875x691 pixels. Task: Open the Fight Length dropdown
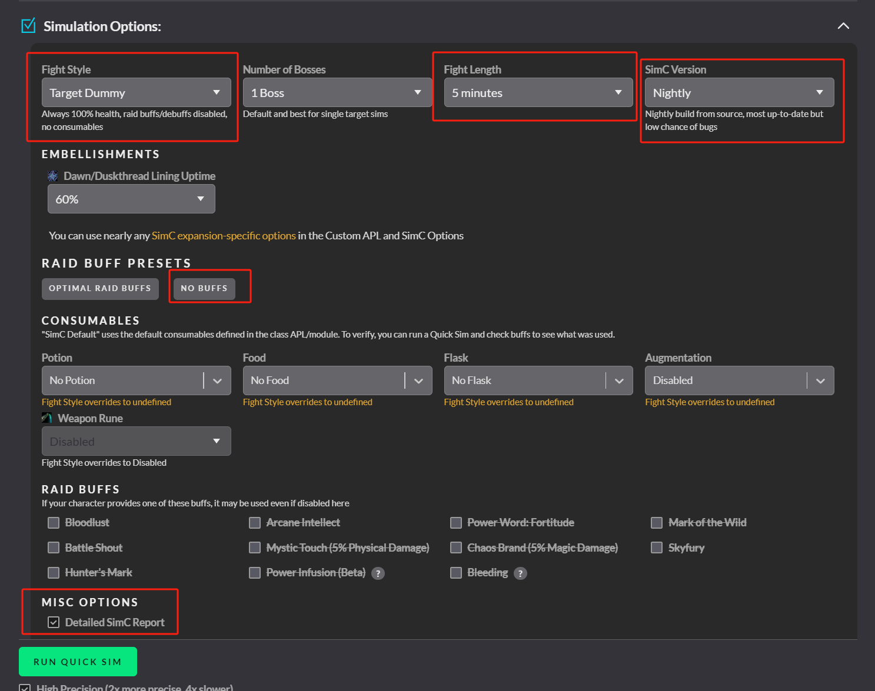[x=538, y=93]
